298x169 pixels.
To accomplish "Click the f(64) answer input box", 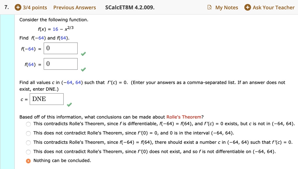I will [61, 64].
